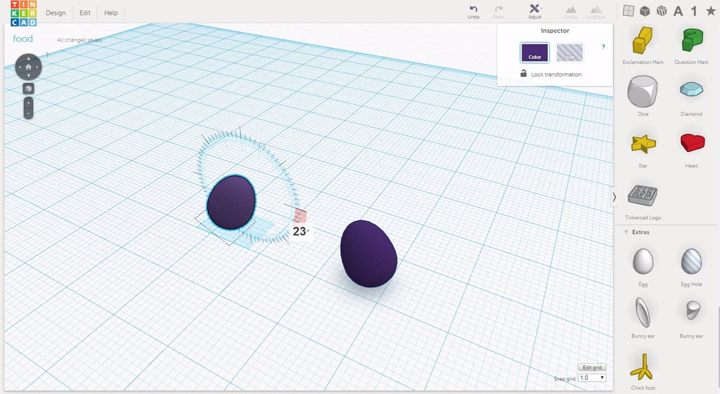Select the perforated cube icon

pyautogui.click(x=661, y=11)
